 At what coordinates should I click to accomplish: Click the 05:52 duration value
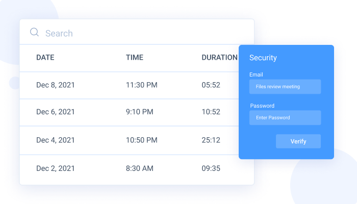211,85
